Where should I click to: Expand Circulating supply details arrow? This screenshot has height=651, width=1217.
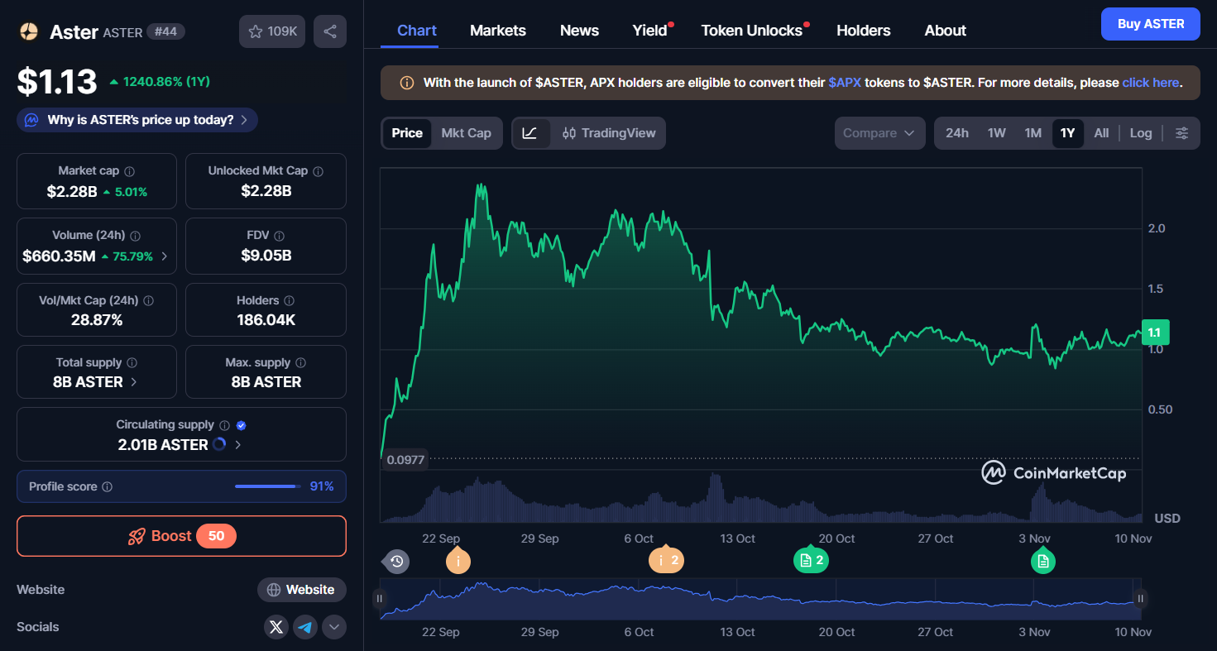click(x=238, y=444)
